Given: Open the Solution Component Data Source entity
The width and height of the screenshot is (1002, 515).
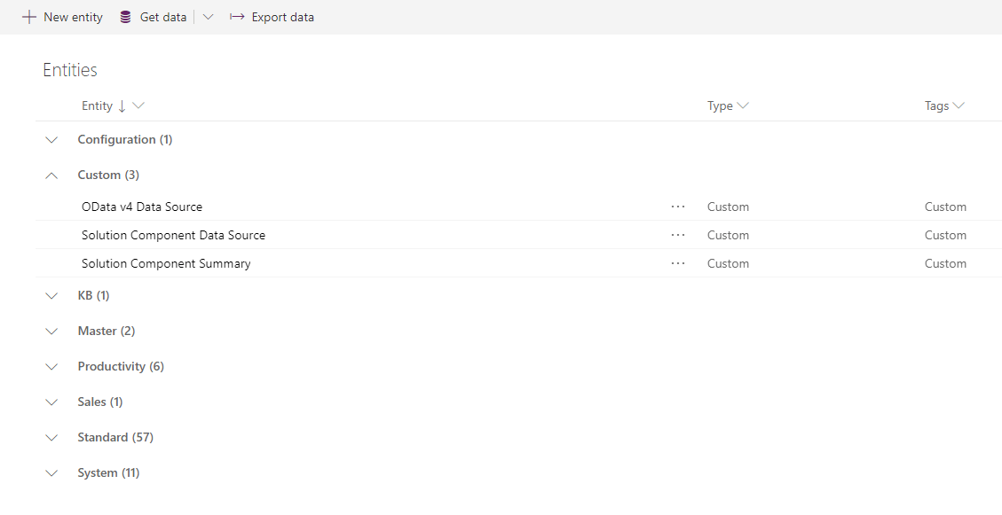Looking at the screenshot, I should tap(173, 235).
